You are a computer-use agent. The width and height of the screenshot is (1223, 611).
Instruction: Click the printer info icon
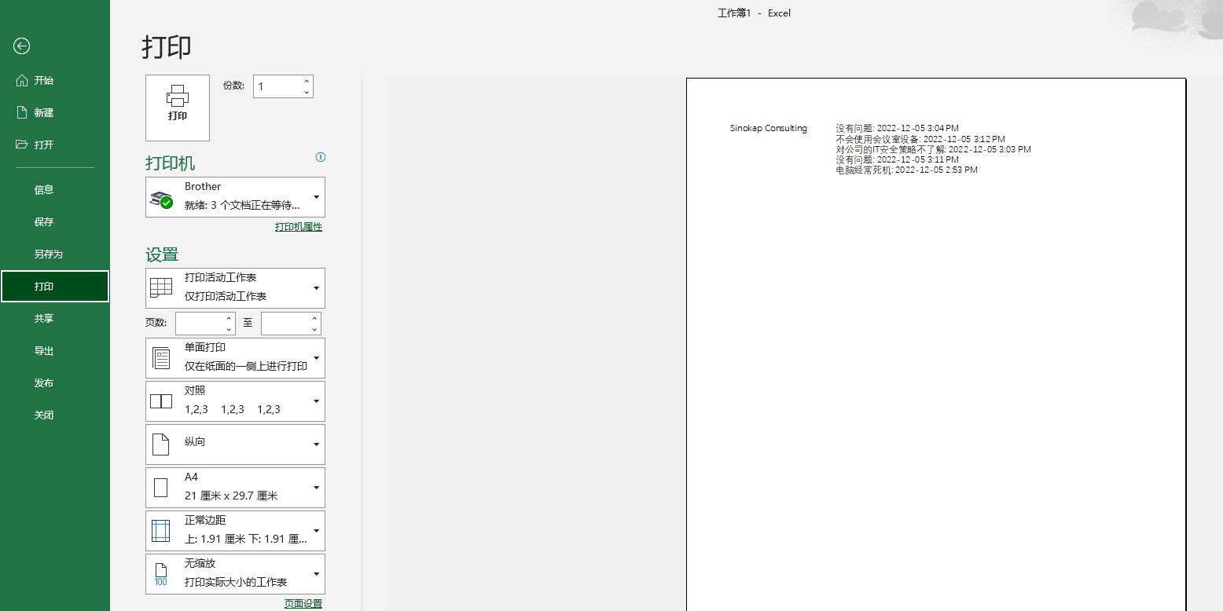click(x=321, y=157)
